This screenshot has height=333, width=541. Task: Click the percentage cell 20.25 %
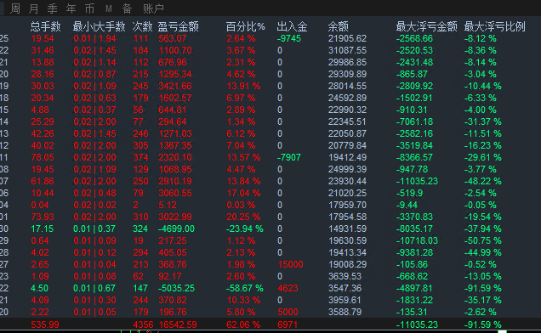click(x=243, y=217)
